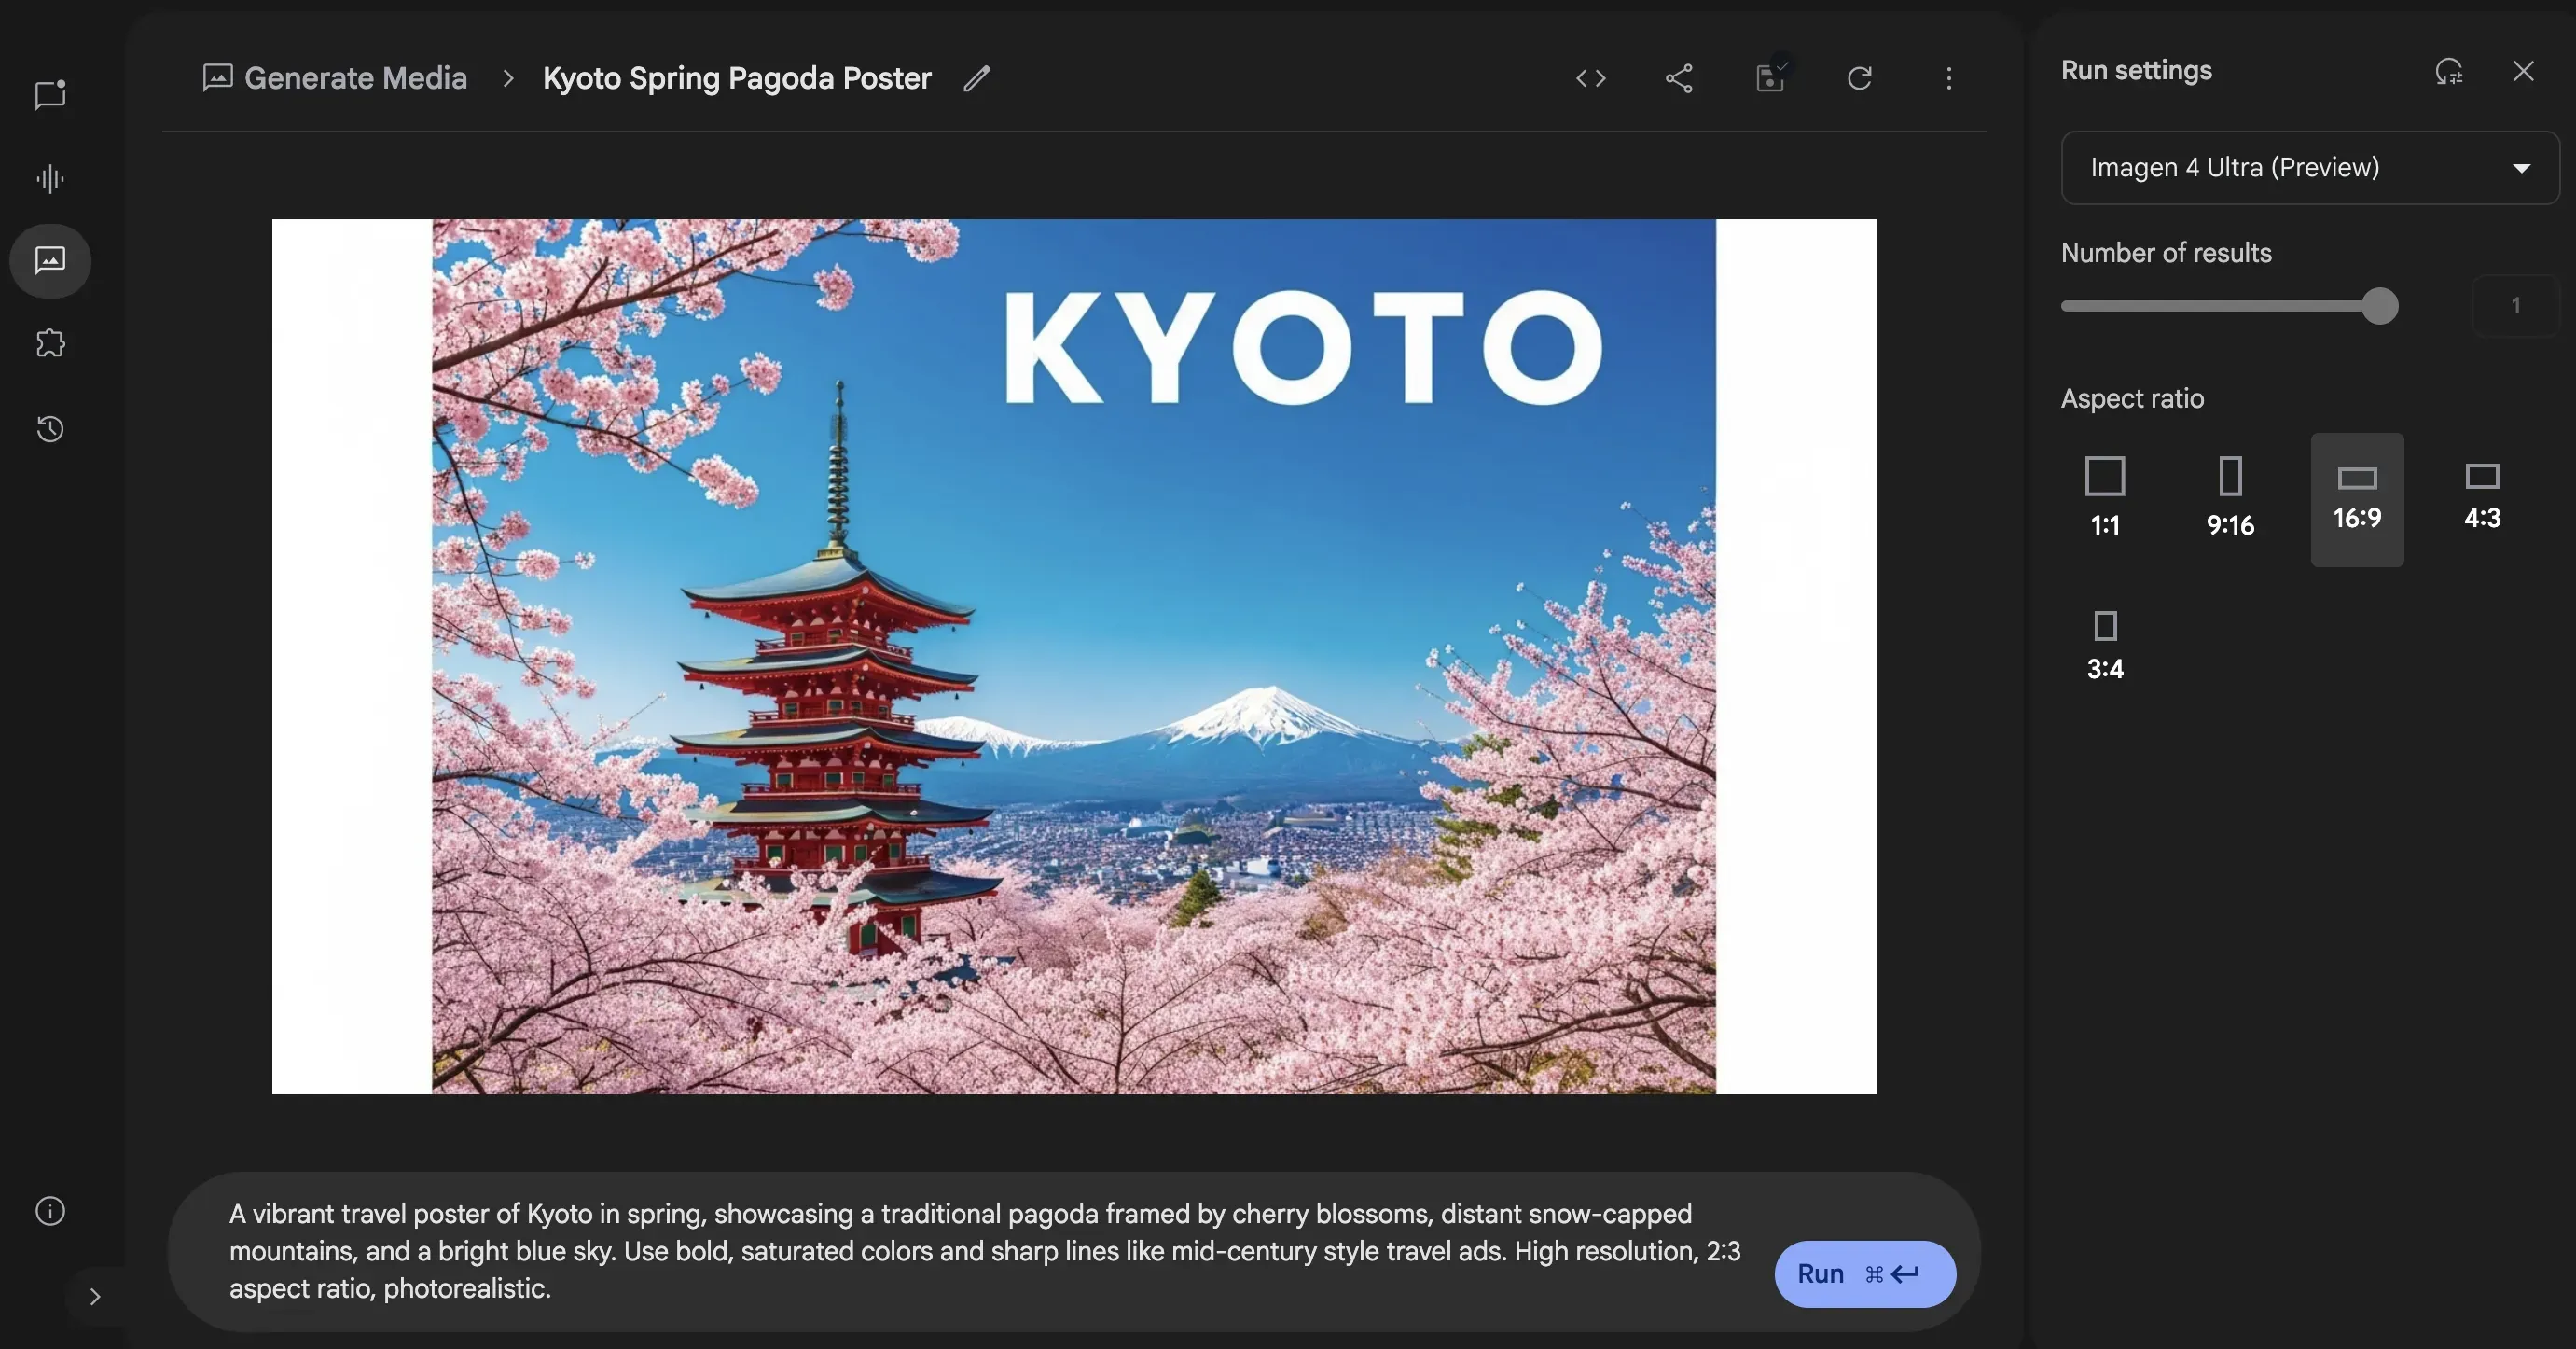2576x1349 pixels.
Task: Choose the 4:3 aspect ratio option
Action: (x=2482, y=497)
